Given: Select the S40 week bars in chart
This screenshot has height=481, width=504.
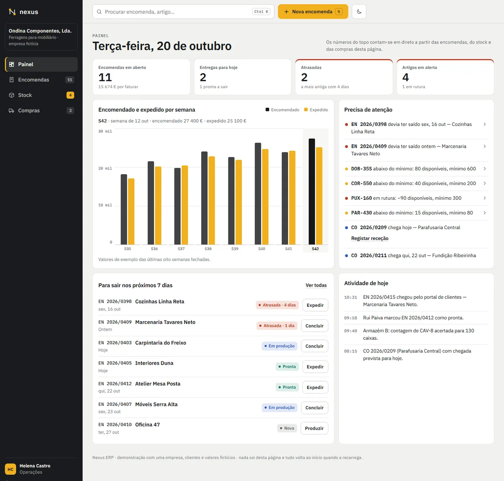Looking at the screenshot, I should click(262, 193).
